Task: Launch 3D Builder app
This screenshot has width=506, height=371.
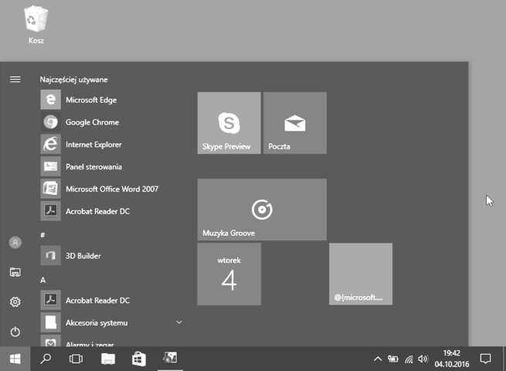Action: pyautogui.click(x=110, y=256)
